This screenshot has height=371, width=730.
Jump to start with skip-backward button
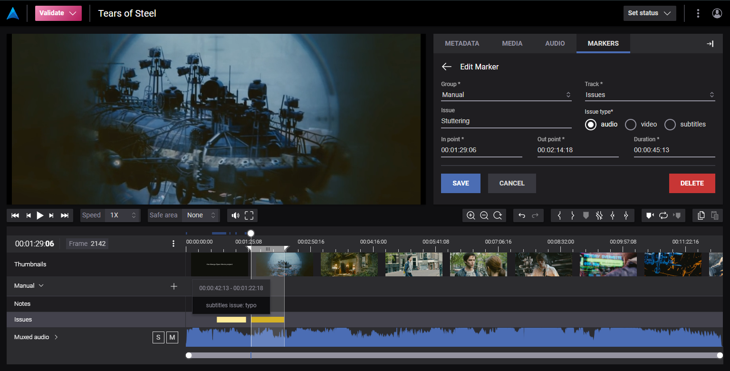[x=15, y=215]
